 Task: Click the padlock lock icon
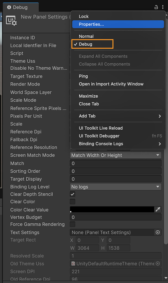156,7
